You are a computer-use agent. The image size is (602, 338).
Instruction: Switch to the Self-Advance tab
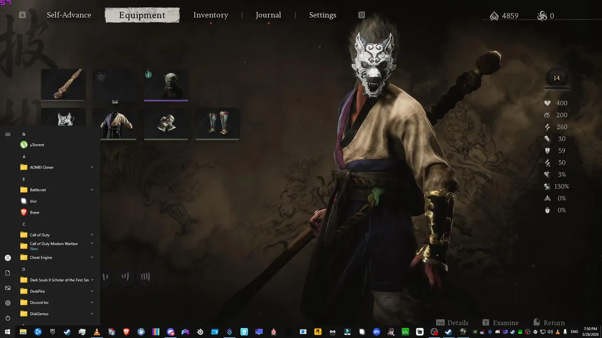(69, 15)
